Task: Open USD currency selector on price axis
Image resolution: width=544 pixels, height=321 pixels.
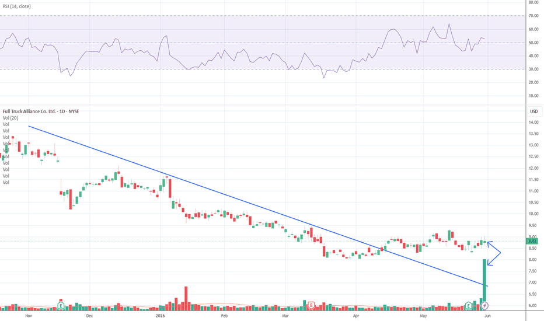Action: [533, 111]
